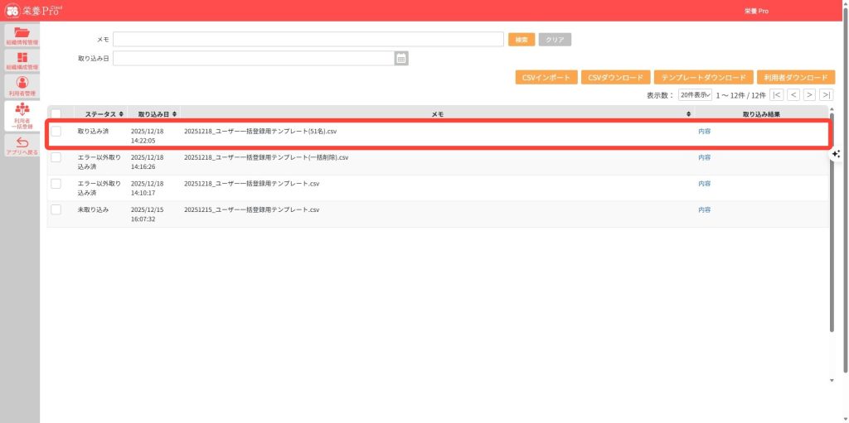Screen dimensions: 849x423
Task: Click the CSVインポート button
Action: click(x=546, y=77)
